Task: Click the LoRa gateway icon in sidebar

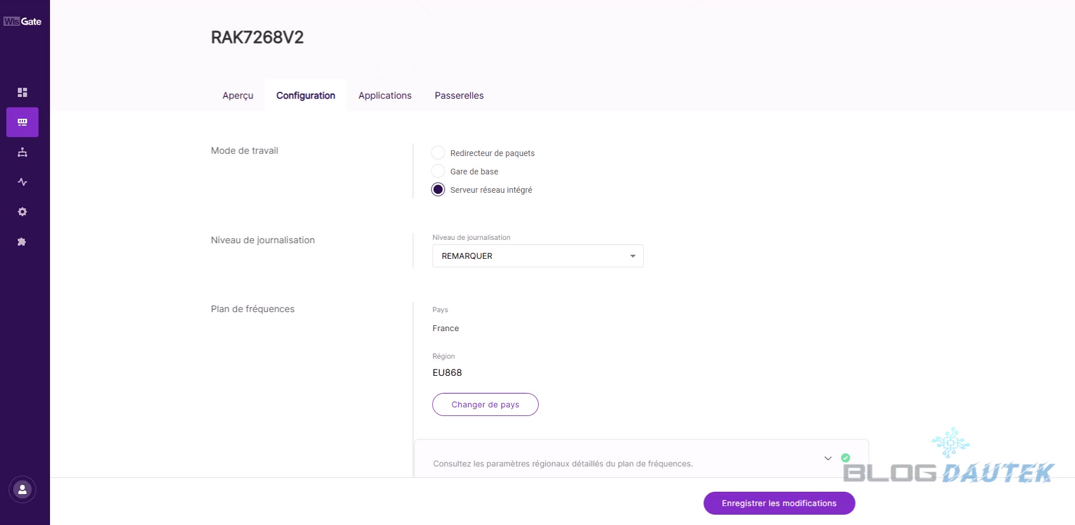Action: coord(22,122)
